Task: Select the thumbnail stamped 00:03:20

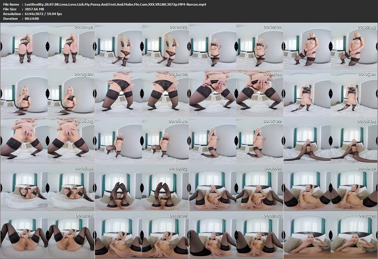Action: (48, 94)
